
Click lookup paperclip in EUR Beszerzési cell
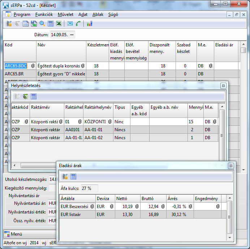pos(92,207)
